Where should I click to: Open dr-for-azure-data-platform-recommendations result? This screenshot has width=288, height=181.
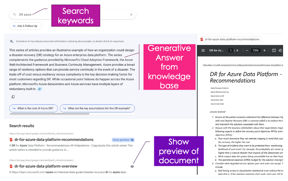click(54, 140)
